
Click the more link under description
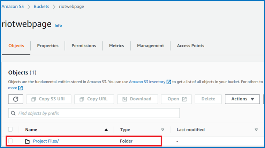(x=13, y=88)
